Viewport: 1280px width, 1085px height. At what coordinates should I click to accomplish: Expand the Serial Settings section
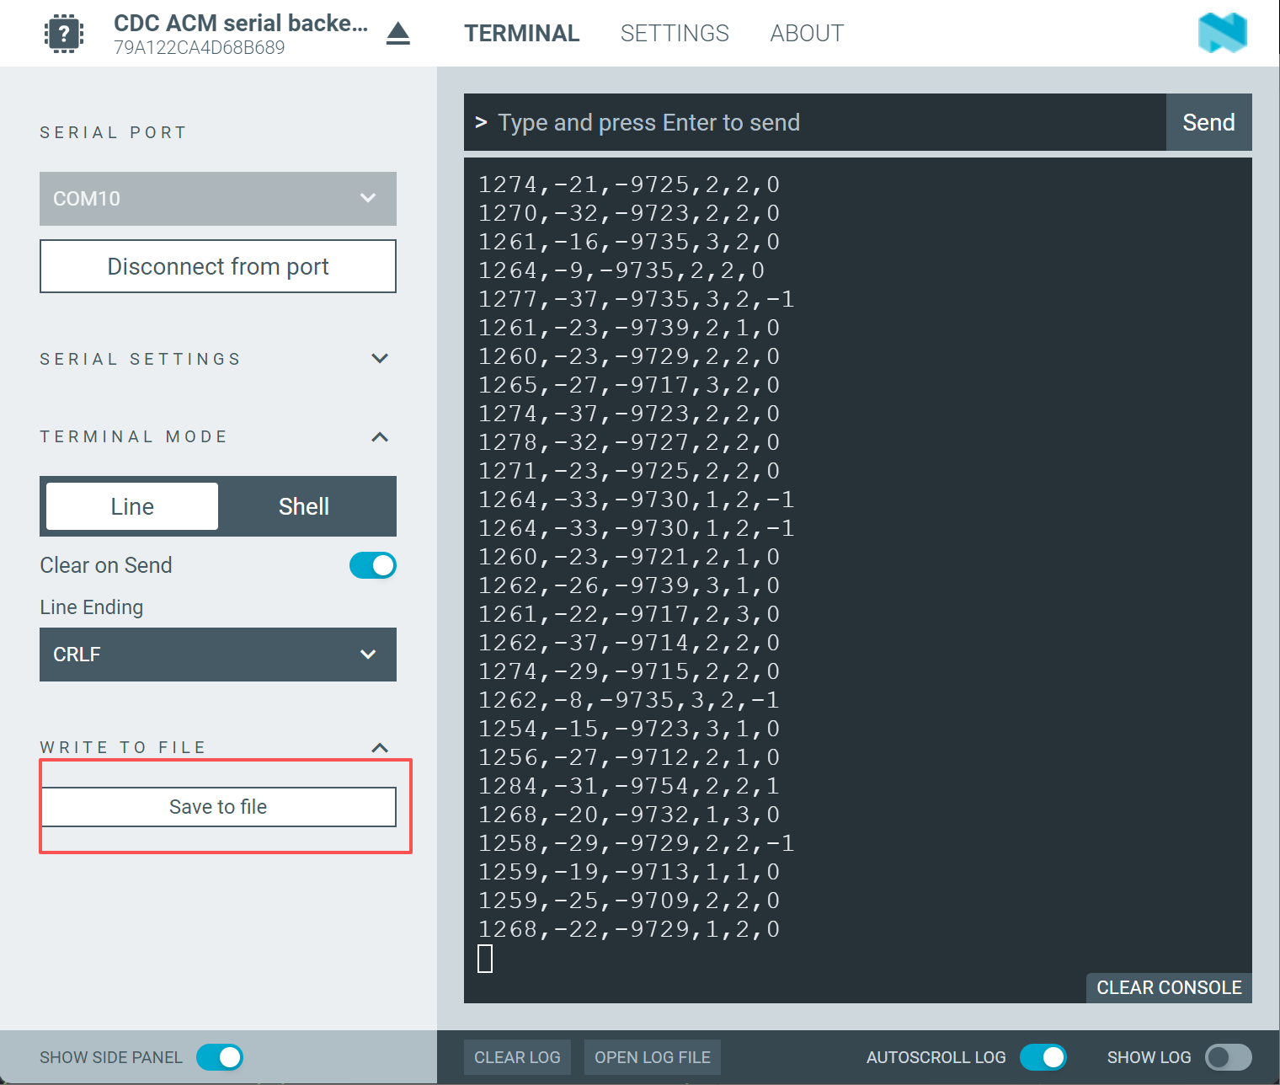click(x=380, y=359)
